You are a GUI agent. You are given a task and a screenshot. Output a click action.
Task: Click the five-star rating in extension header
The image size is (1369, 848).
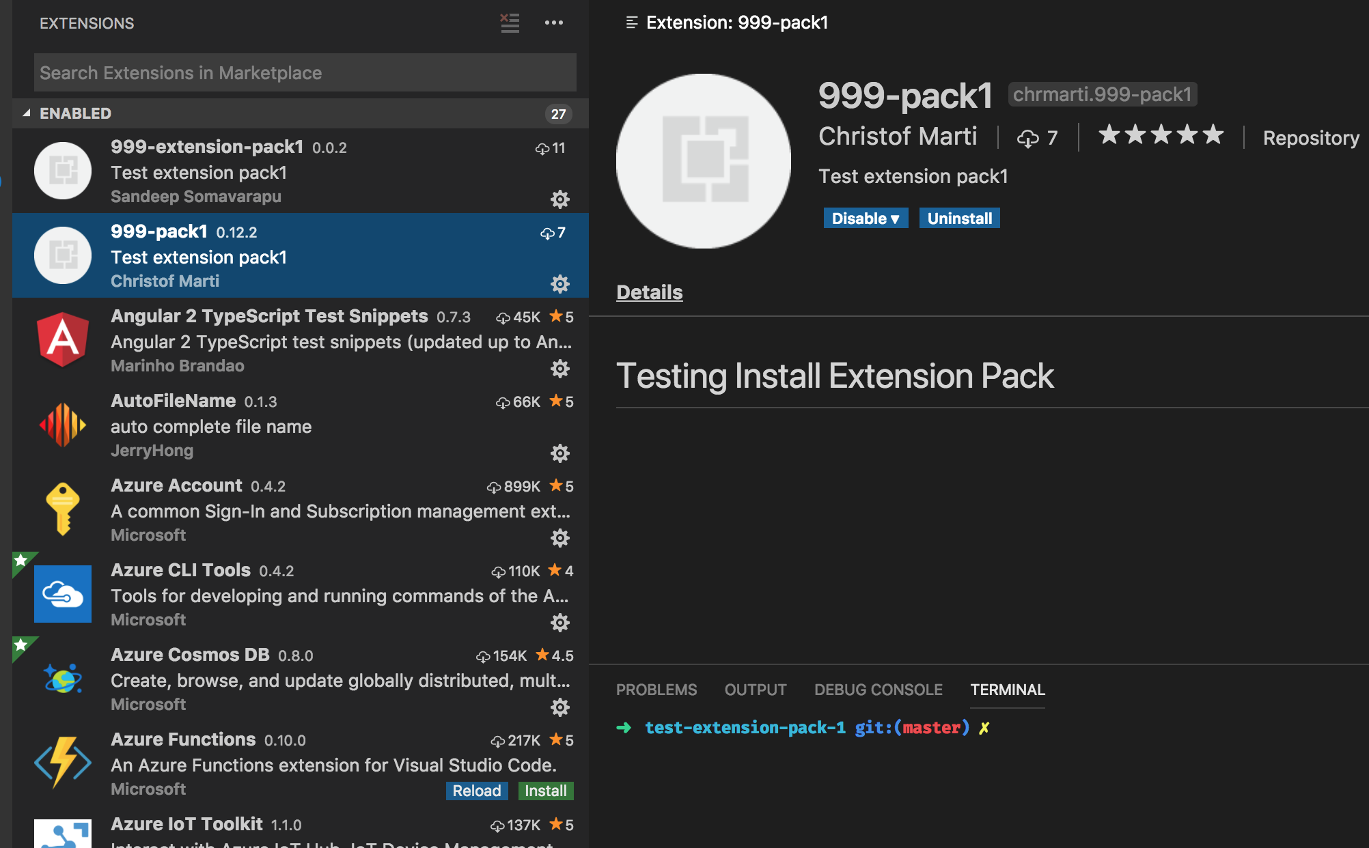[1161, 135]
